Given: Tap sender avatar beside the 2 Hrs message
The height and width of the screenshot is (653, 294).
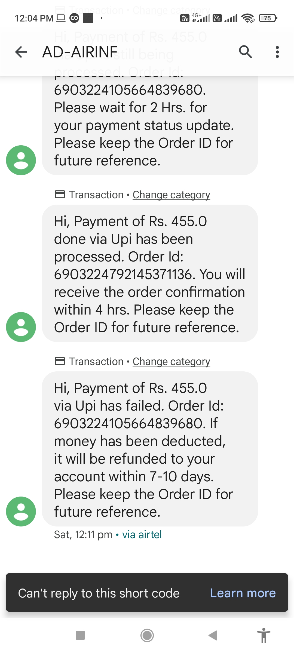Looking at the screenshot, I should coord(21,160).
